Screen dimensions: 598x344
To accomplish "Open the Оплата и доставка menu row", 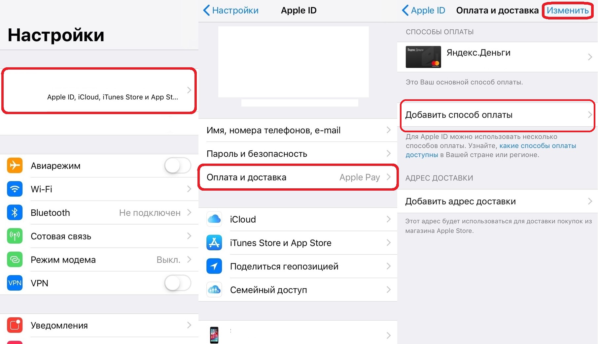I will point(298,177).
